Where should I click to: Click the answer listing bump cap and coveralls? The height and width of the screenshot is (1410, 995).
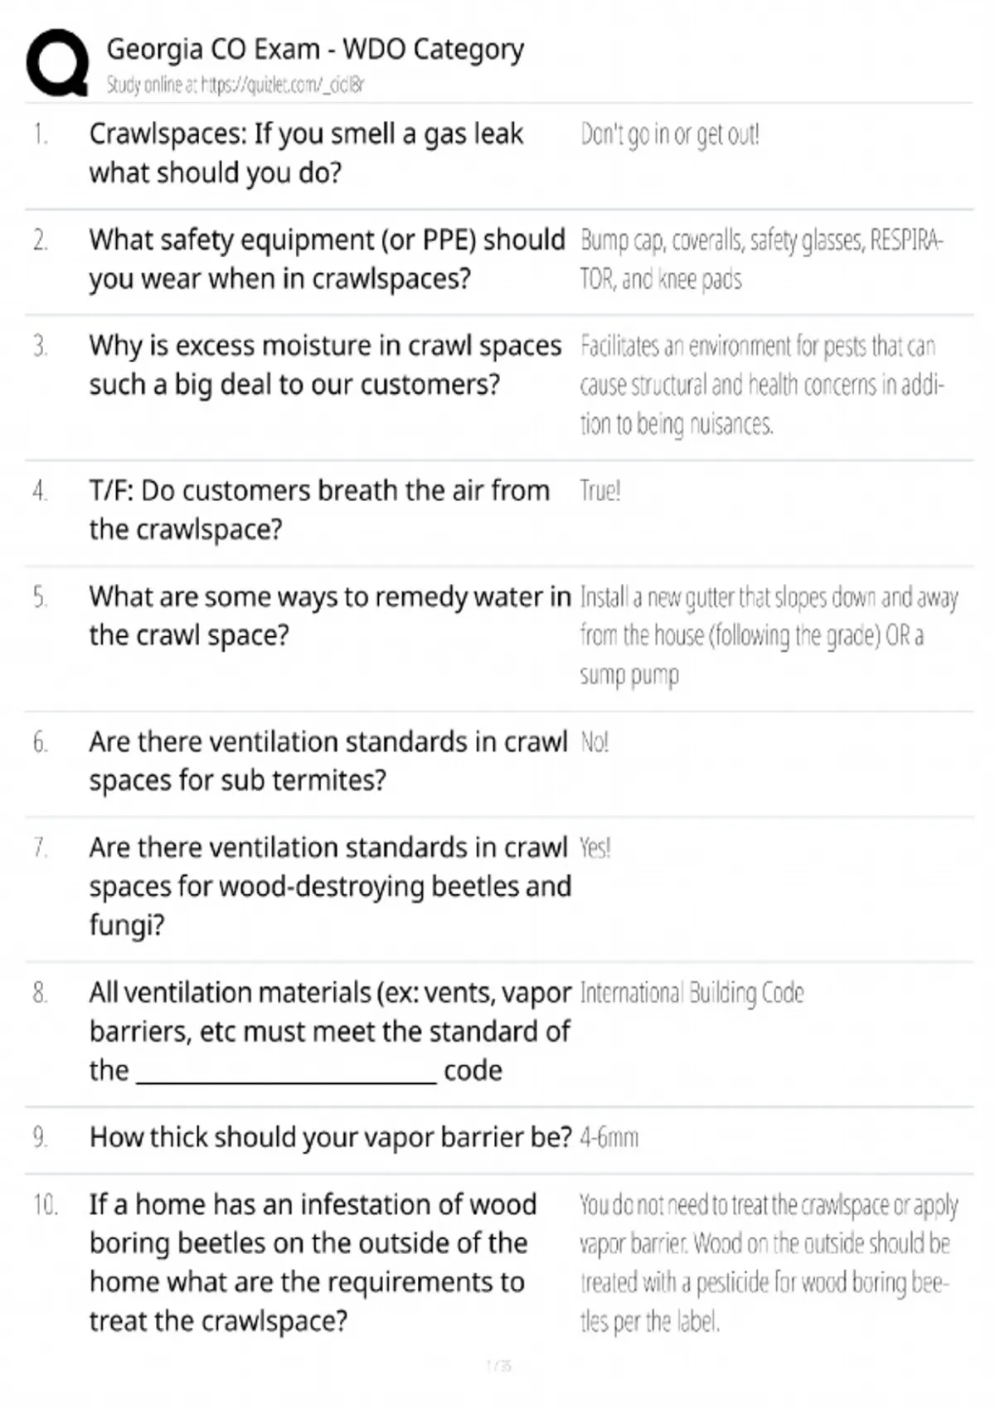pos(761,260)
